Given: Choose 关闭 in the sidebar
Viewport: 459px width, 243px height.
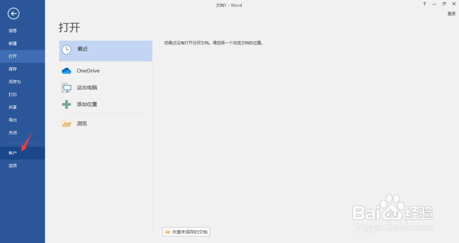Looking at the screenshot, I should tap(22, 133).
